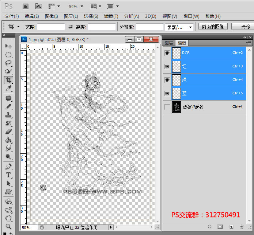Select the Smudge tool
The height and width of the screenshot is (235, 254).
(x=8, y=148)
